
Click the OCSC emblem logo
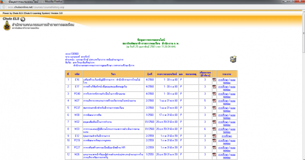[x=7, y=26]
